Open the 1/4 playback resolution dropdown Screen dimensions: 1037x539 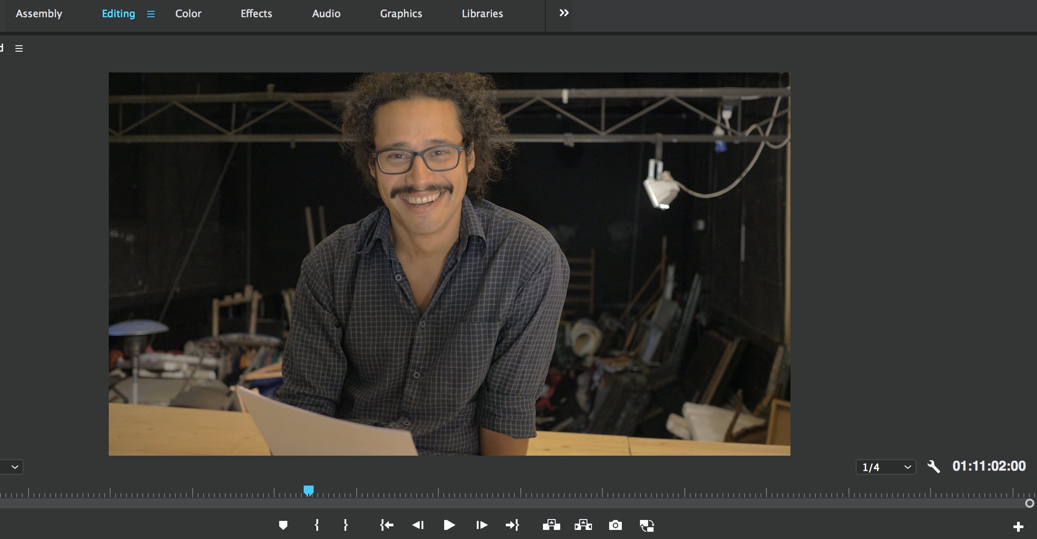(x=886, y=467)
